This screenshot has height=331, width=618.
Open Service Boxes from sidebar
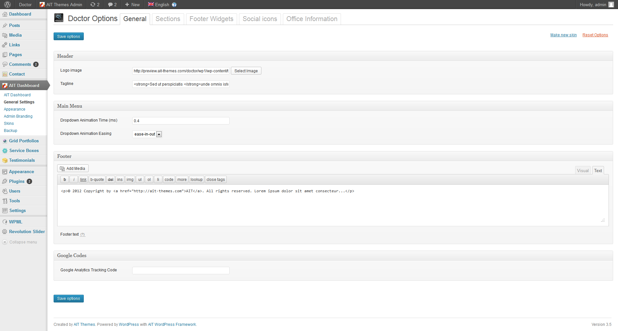point(24,150)
